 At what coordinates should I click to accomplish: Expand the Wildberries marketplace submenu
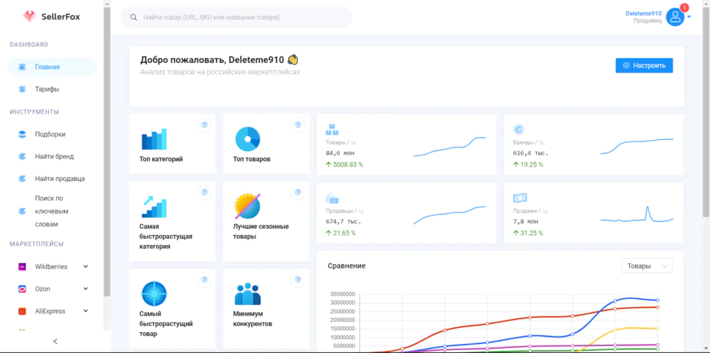tap(85, 266)
